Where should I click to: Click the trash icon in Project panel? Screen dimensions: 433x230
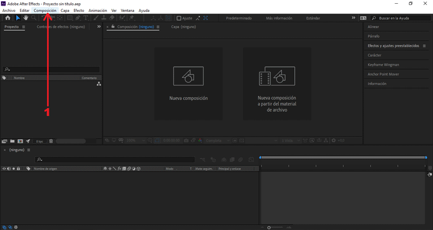point(51,141)
